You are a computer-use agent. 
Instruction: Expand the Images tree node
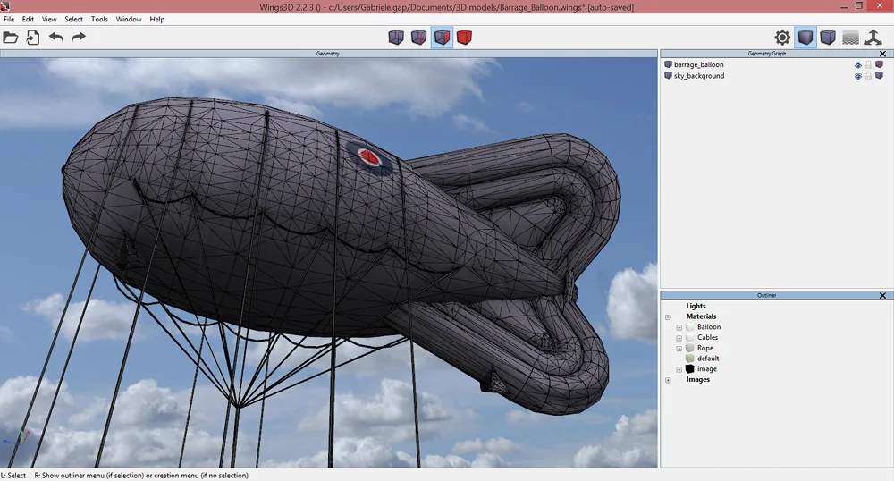click(x=668, y=380)
